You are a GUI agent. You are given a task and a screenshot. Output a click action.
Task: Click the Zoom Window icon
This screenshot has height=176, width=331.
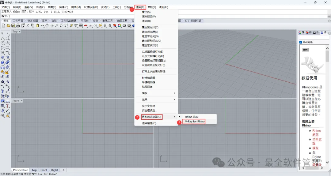click(61, 25)
